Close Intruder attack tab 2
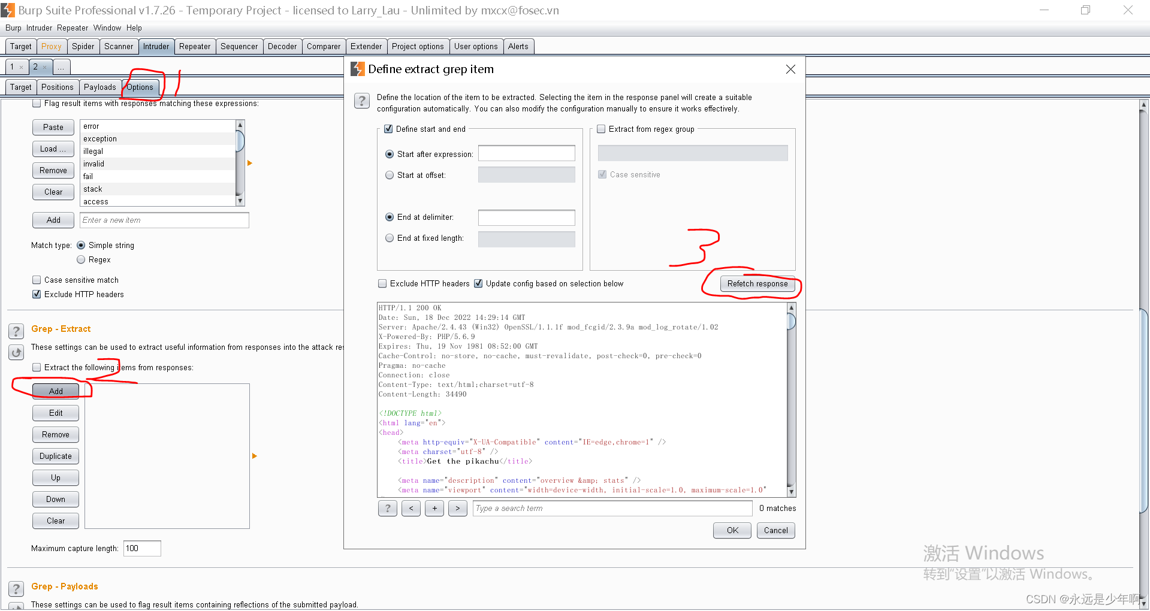Screen dimensions: 1150x611 pyautogui.click(x=44, y=68)
